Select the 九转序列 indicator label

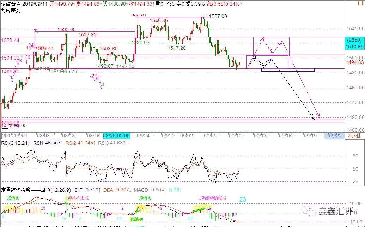click(11, 11)
